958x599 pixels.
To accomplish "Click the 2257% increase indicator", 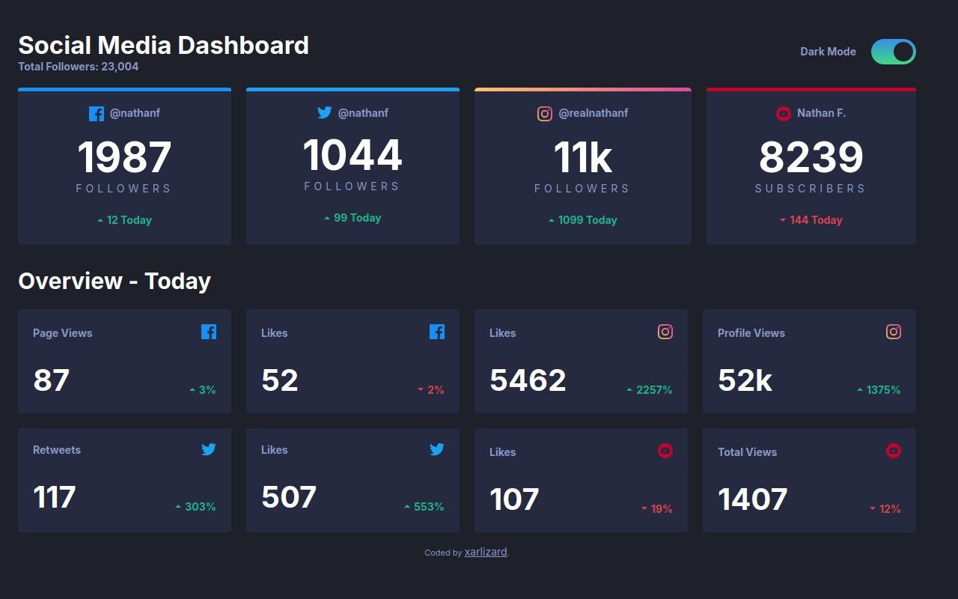I will 650,390.
